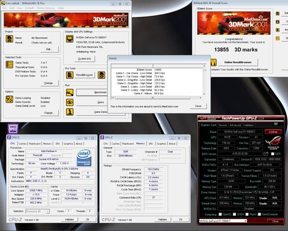Open the Help menu in 3DMark2001

61,8
